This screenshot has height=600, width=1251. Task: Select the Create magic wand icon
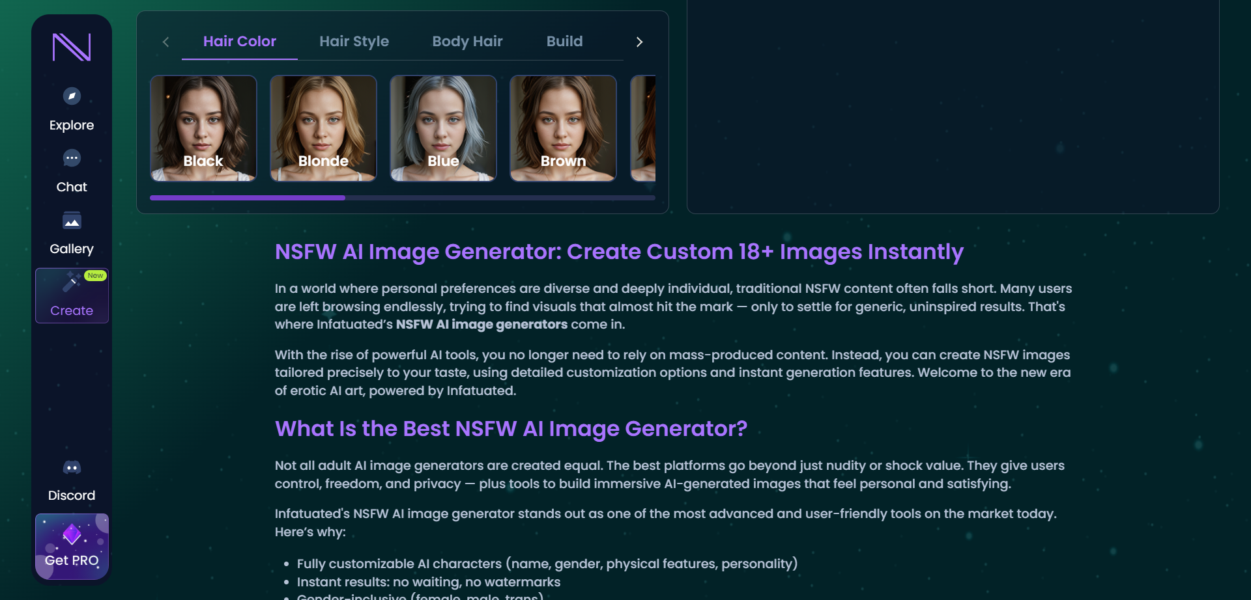pyautogui.click(x=72, y=283)
